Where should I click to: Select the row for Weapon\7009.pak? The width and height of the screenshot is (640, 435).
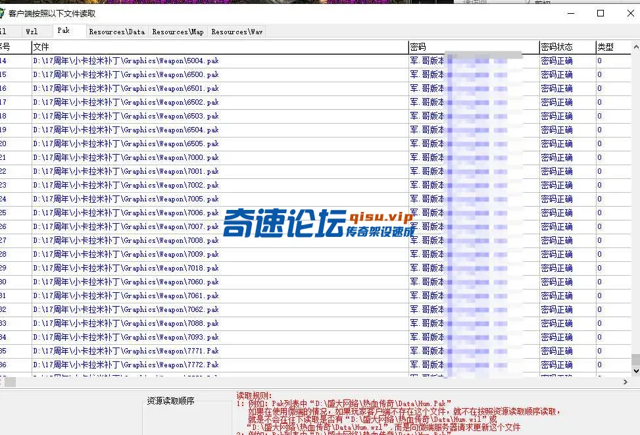click(x=316, y=255)
